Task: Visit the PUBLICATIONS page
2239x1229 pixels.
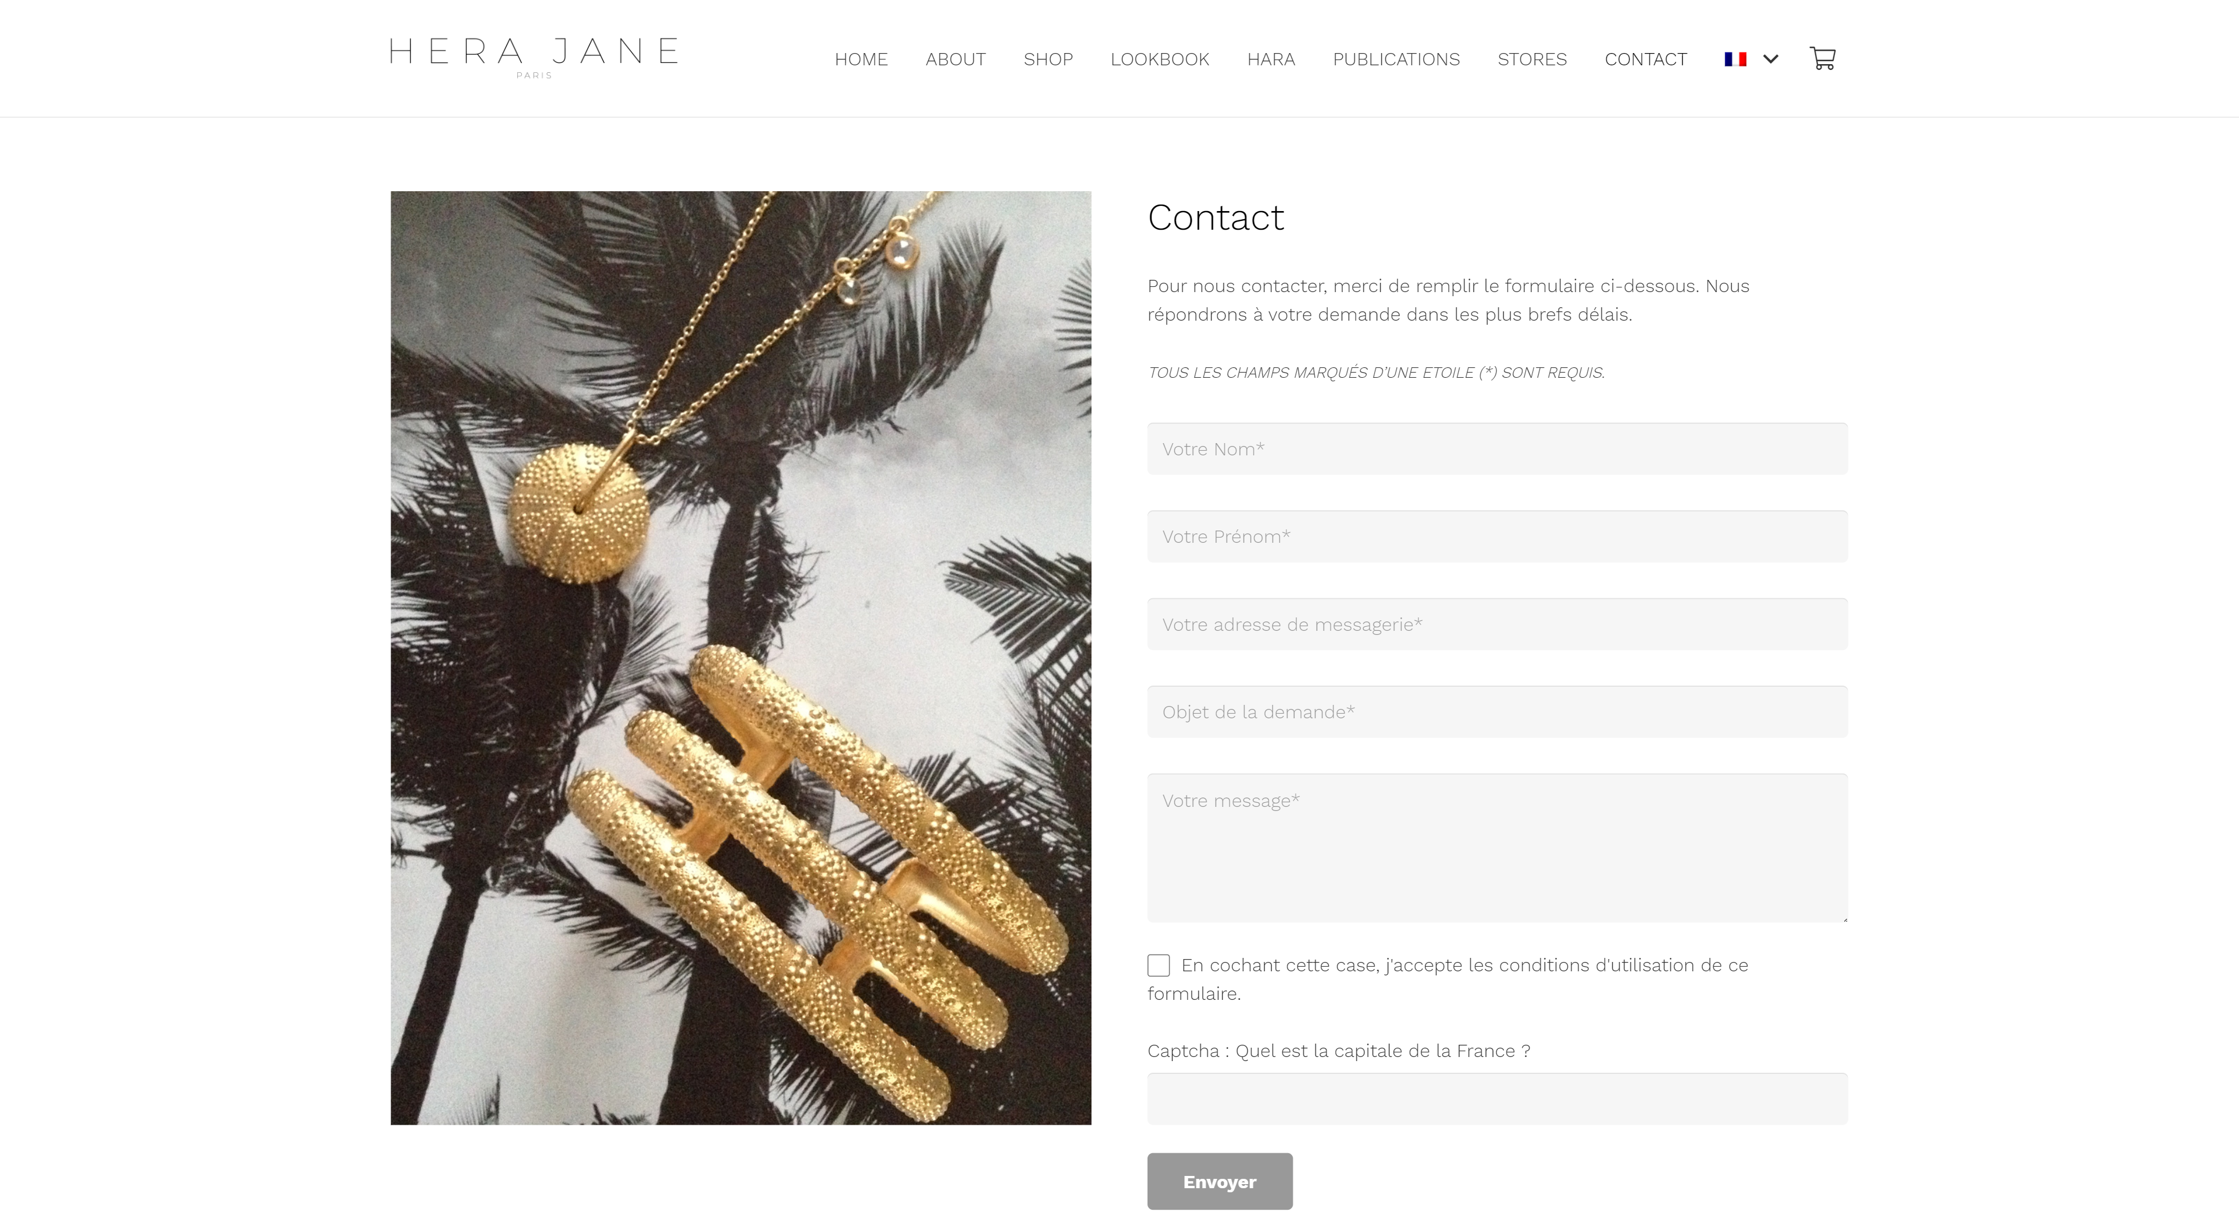Action: pos(1396,59)
